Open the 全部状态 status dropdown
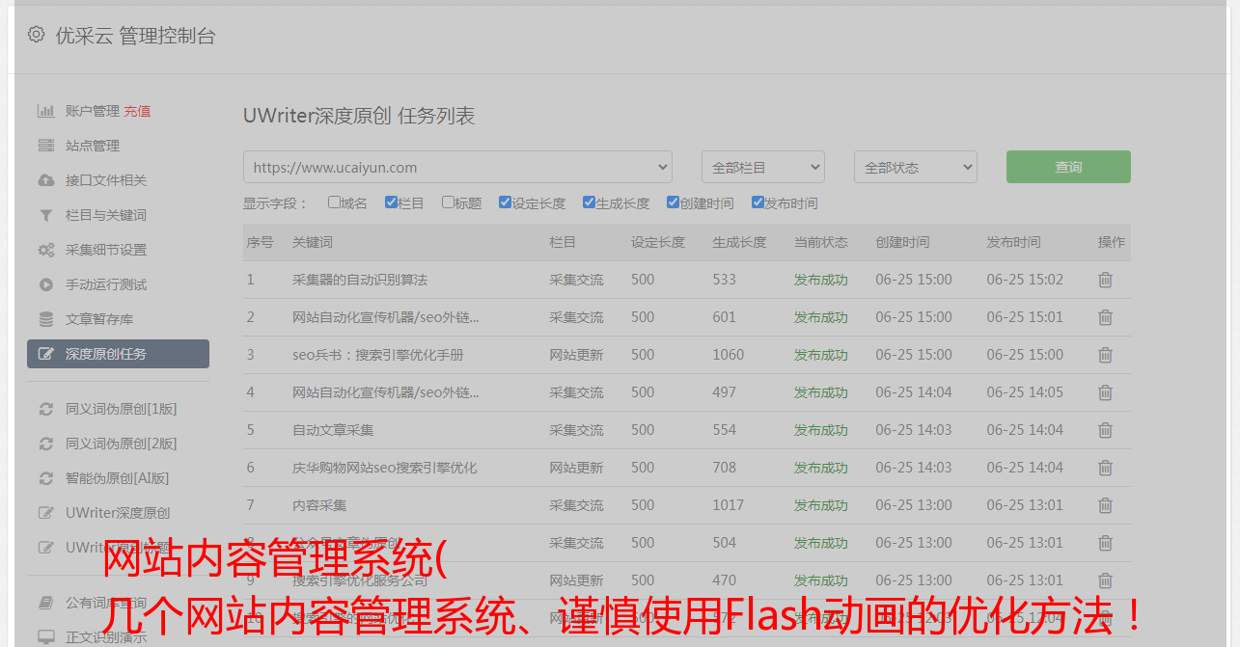 (915, 167)
